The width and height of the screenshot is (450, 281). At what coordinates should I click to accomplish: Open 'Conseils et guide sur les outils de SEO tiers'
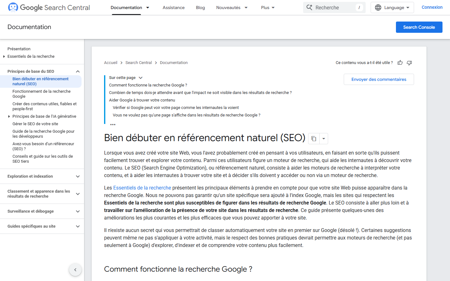[42, 159]
